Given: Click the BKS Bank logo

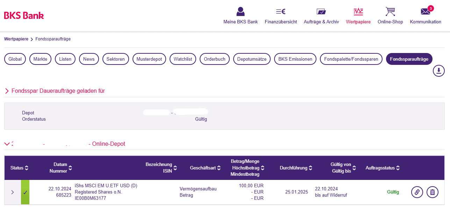Looking at the screenshot, I should coord(24,15).
